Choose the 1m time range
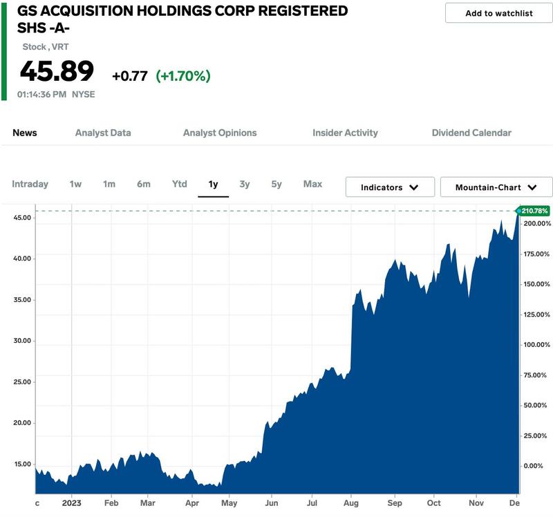The image size is (553, 517). pyautogui.click(x=109, y=184)
